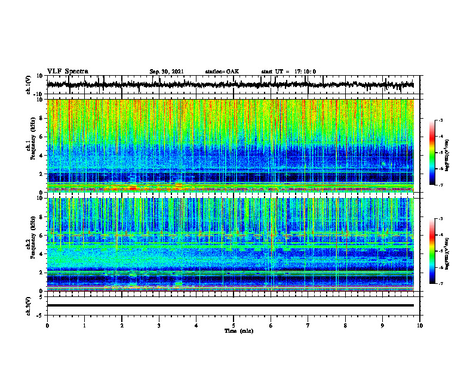Click time axis tick label "0"
The width and height of the screenshot is (473, 365).
click(x=47, y=326)
